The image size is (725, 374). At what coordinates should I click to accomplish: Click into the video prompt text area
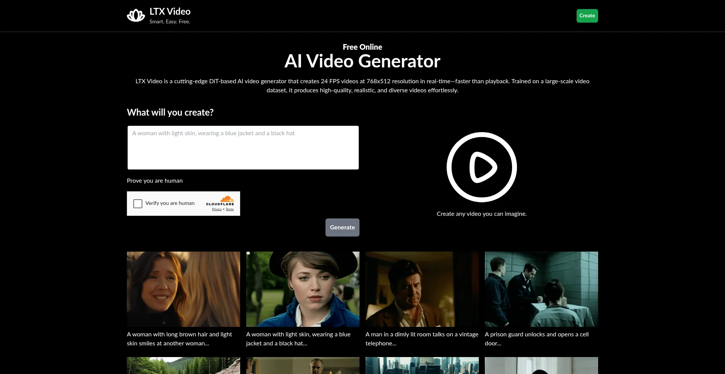click(x=243, y=148)
